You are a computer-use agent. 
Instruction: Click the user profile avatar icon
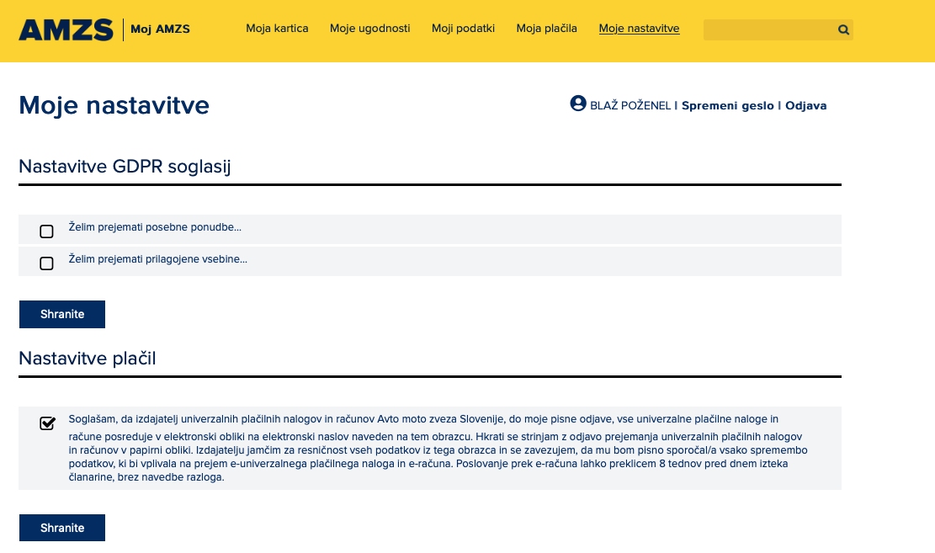pos(578,104)
